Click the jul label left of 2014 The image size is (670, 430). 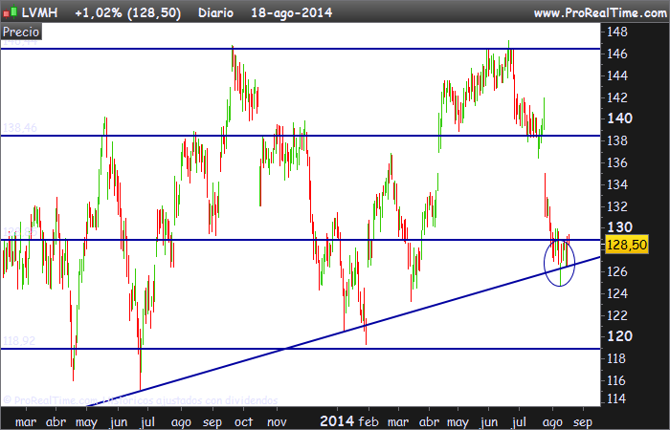[x=147, y=422]
